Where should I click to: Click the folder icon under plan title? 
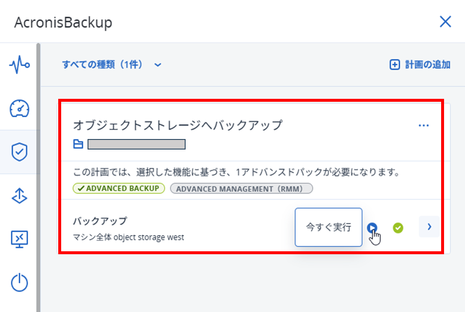click(x=78, y=144)
